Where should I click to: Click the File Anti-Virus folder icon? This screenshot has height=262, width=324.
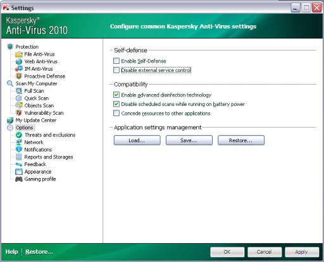coord(19,54)
